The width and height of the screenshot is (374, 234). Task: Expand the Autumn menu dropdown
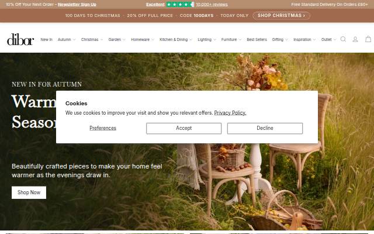(x=67, y=39)
